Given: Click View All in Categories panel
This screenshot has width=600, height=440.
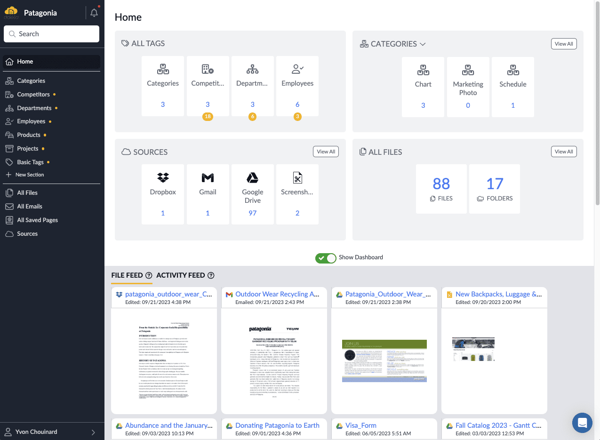Looking at the screenshot, I should (x=564, y=44).
